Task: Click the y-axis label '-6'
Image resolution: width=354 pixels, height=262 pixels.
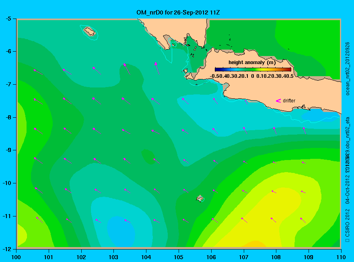Action: pyautogui.click(x=8, y=51)
